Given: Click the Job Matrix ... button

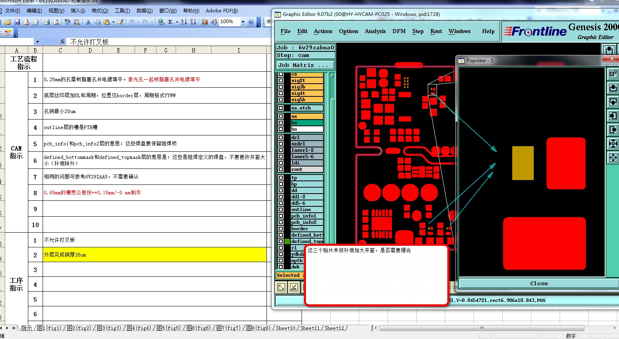Looking at the screenshot, I should (306, 65).
